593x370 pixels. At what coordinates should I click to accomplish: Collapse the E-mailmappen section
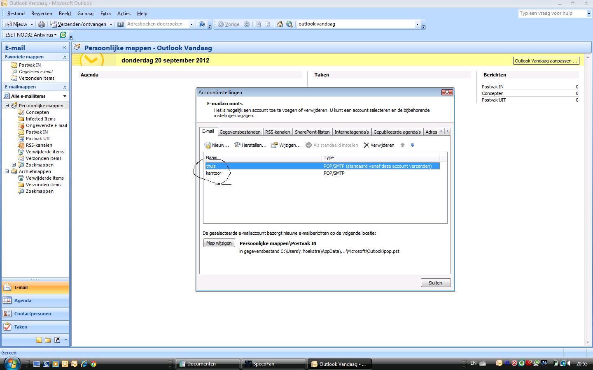pos(65,87)
